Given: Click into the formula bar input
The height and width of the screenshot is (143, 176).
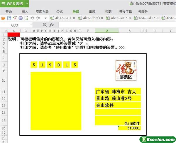Looking at the screenshot, I should point(117,25).
